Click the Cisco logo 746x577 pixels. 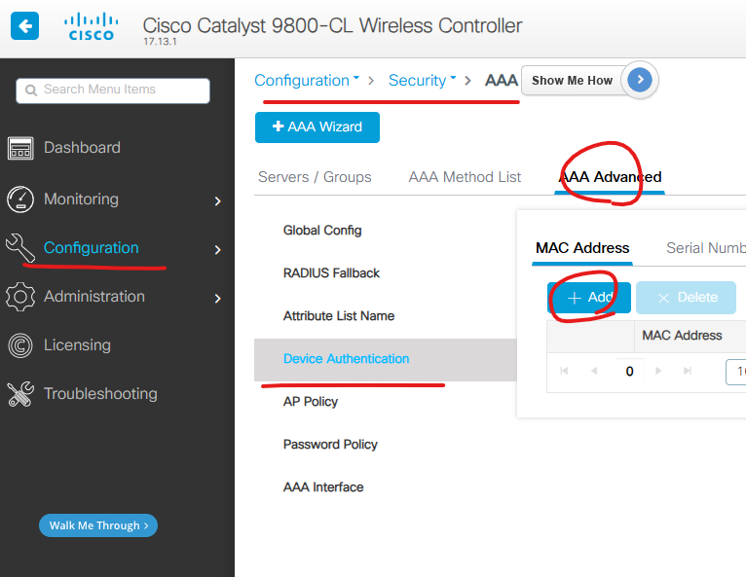point(92,27)
